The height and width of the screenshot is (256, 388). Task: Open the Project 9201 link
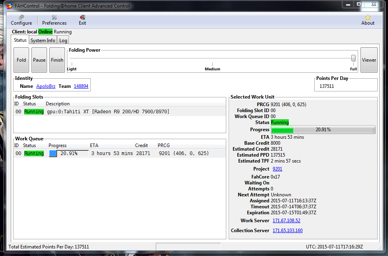coord(277,169)
